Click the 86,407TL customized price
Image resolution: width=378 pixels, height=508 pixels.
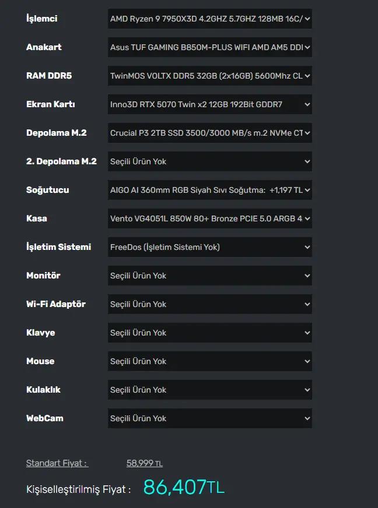click(x=184, y=487)
